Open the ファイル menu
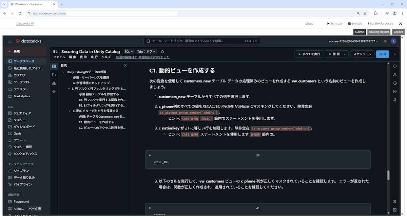The height and width of the screenshot is (218, 407). coord(59,57)
